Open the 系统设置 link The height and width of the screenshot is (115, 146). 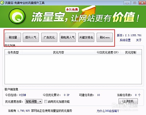point(125,40)
